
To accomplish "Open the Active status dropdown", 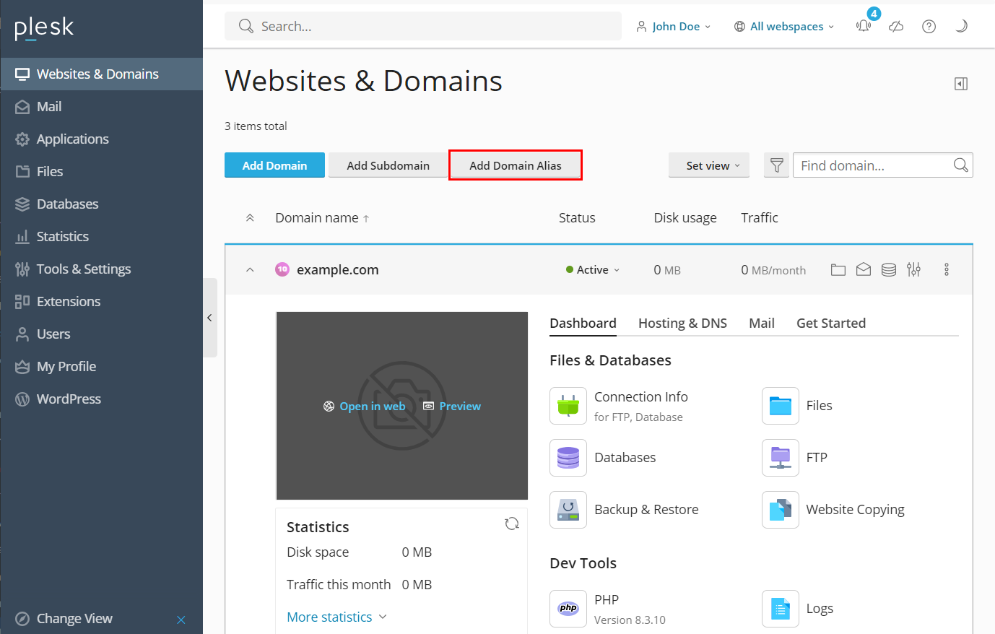I will (593, 269).
